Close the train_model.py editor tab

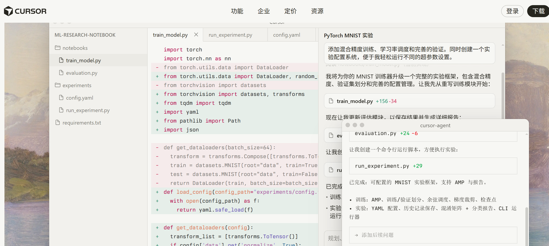196,35
